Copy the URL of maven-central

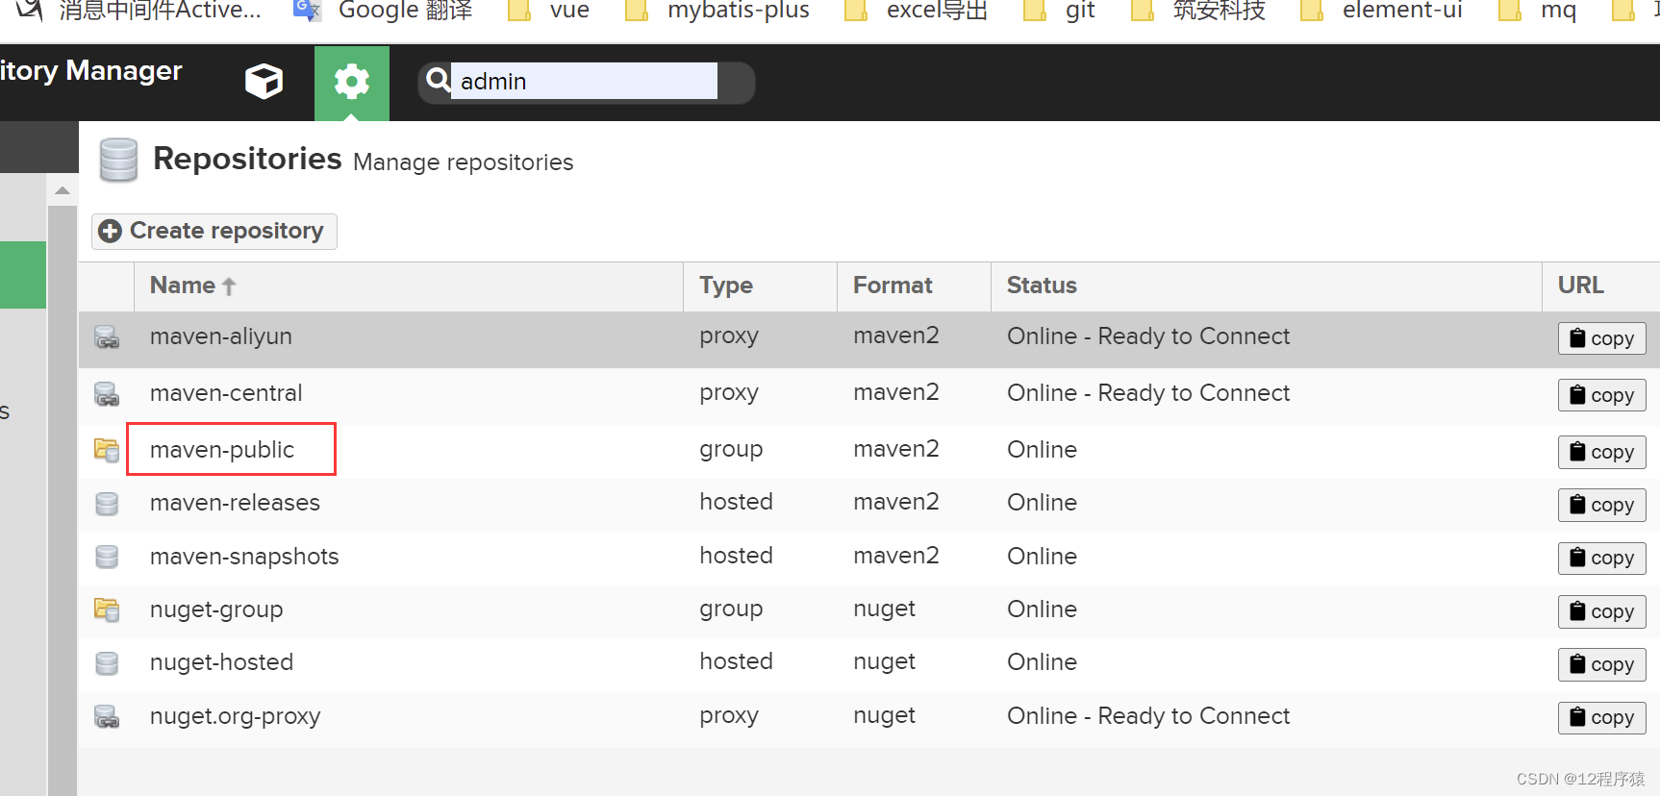[x=1601, y=395]
